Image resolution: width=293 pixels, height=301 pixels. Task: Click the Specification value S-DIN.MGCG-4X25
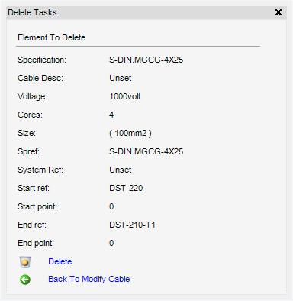pos(146,60)
